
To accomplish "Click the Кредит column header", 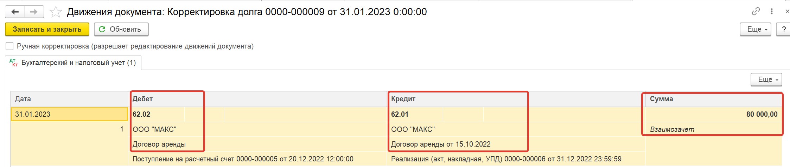I will click(x=516, y=99).
